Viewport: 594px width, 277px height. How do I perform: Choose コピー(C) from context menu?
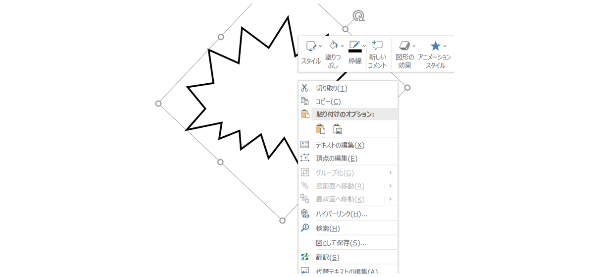[348, 101]
